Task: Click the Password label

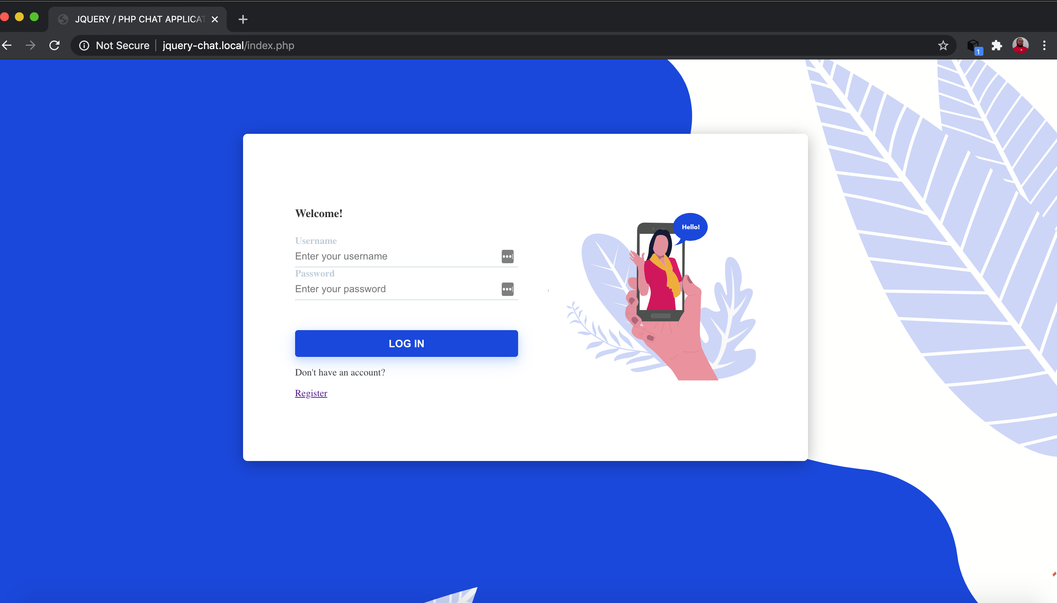Action: click(x=315, y=273)
